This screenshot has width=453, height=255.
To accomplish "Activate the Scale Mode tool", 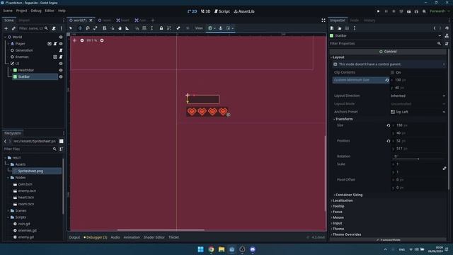I will (x=96, y=28).
